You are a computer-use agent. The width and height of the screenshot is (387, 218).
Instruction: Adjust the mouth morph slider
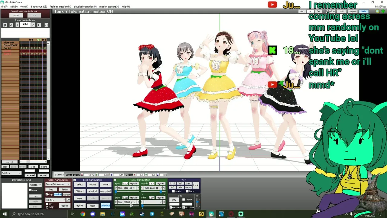pyautogui.click(x=153, y=192)
